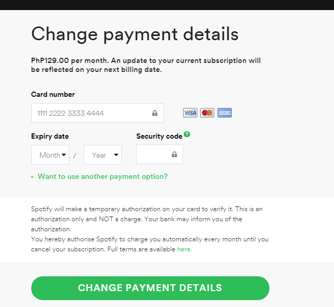Click the lock icon in security code field
The image size is (334, 307).
pos(174,155)
